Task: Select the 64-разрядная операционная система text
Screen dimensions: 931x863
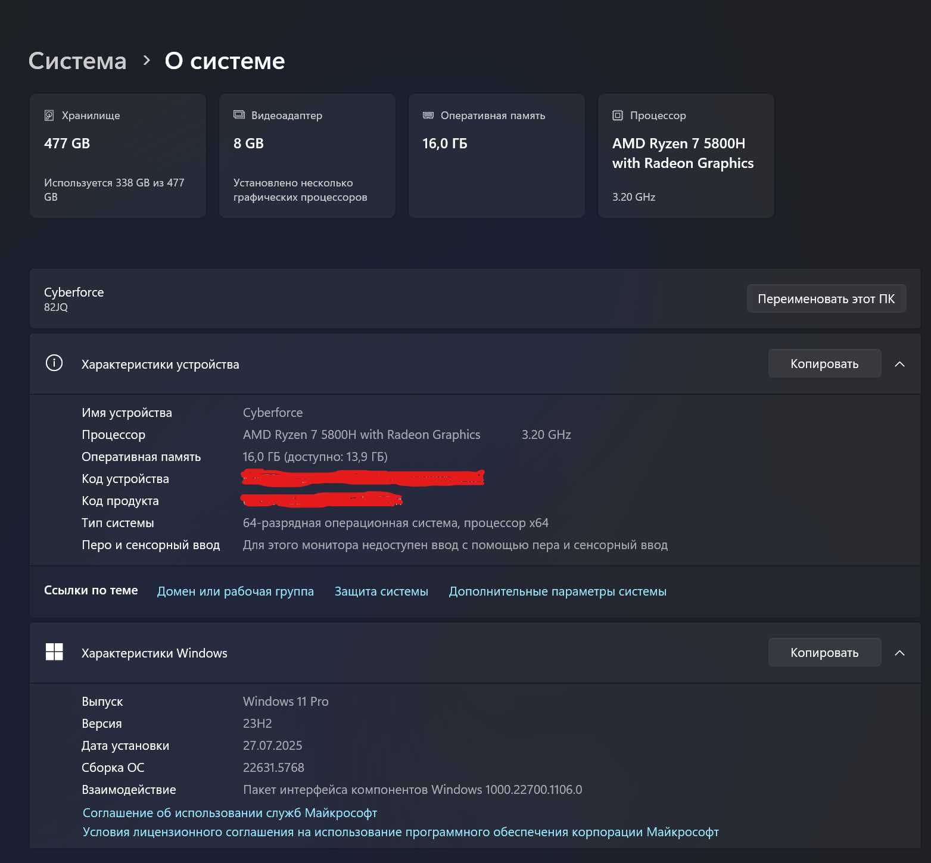Action: (x=396, y=523)
